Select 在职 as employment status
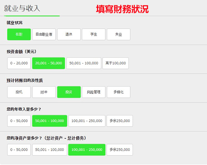 click(19, 34)
